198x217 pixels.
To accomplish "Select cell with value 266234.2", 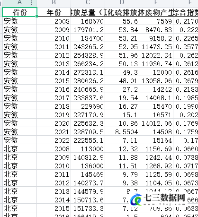I will coord(88,64).
